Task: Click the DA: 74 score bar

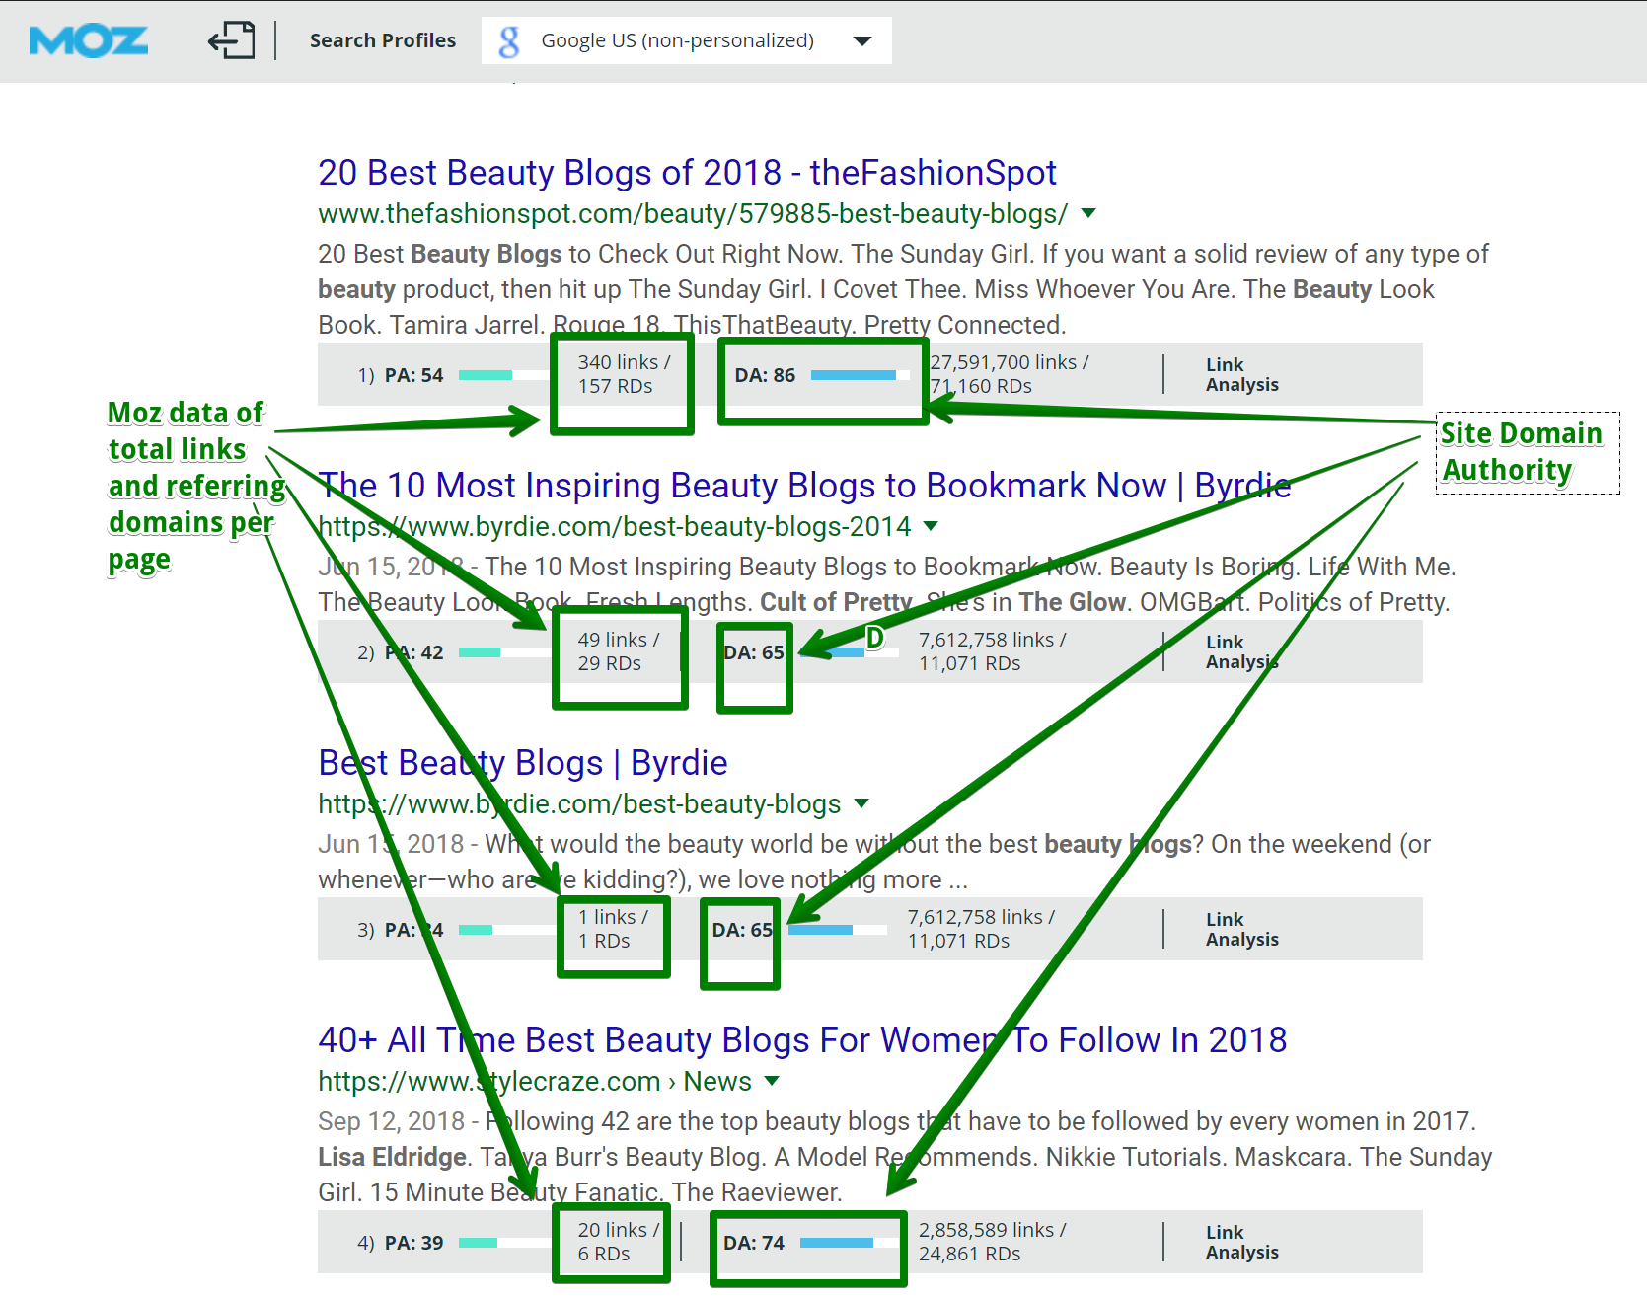Action: tap(848, 1243)
